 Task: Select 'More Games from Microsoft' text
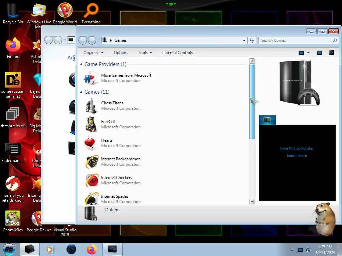click(126, 75)
